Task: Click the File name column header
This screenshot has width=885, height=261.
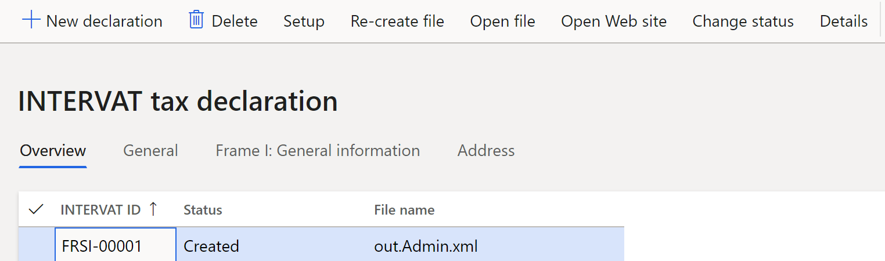Action: (x=404, y=209)
